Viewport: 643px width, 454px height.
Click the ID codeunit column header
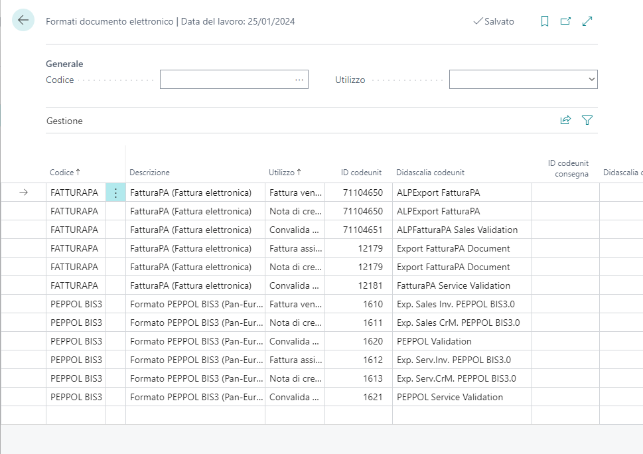click(x=361, y=173)
